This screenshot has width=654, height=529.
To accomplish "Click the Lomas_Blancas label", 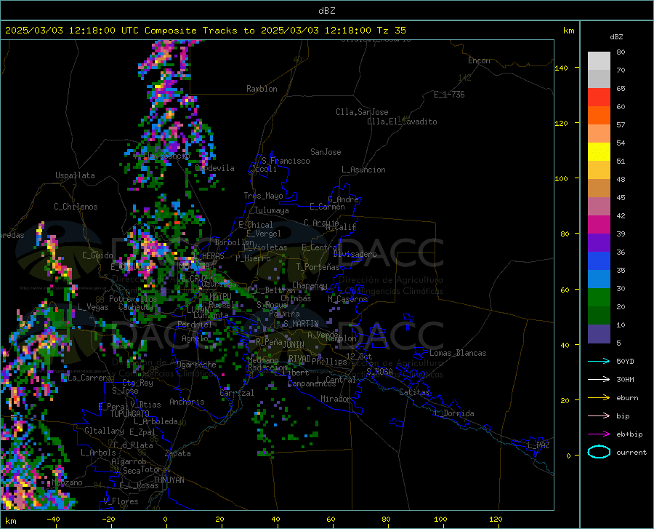I will [458, 353].
